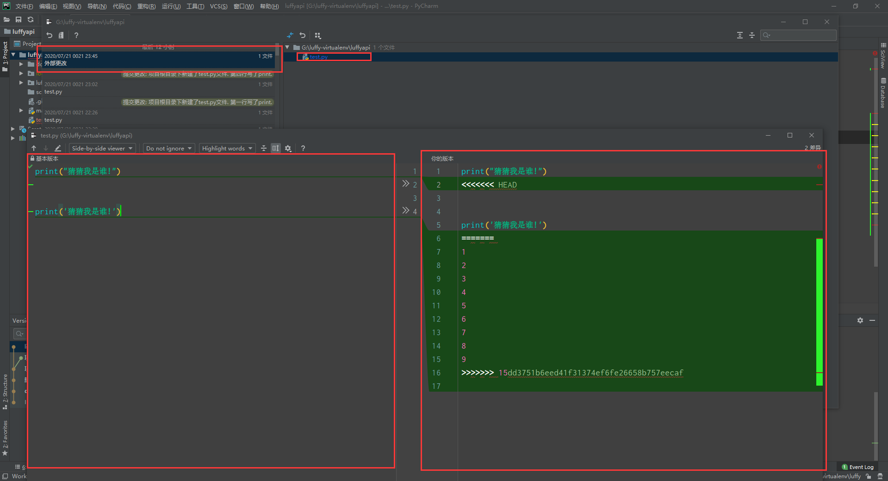Apply change with chevron at line 2
Screen dimensions: 888x481
click(405, 184)
